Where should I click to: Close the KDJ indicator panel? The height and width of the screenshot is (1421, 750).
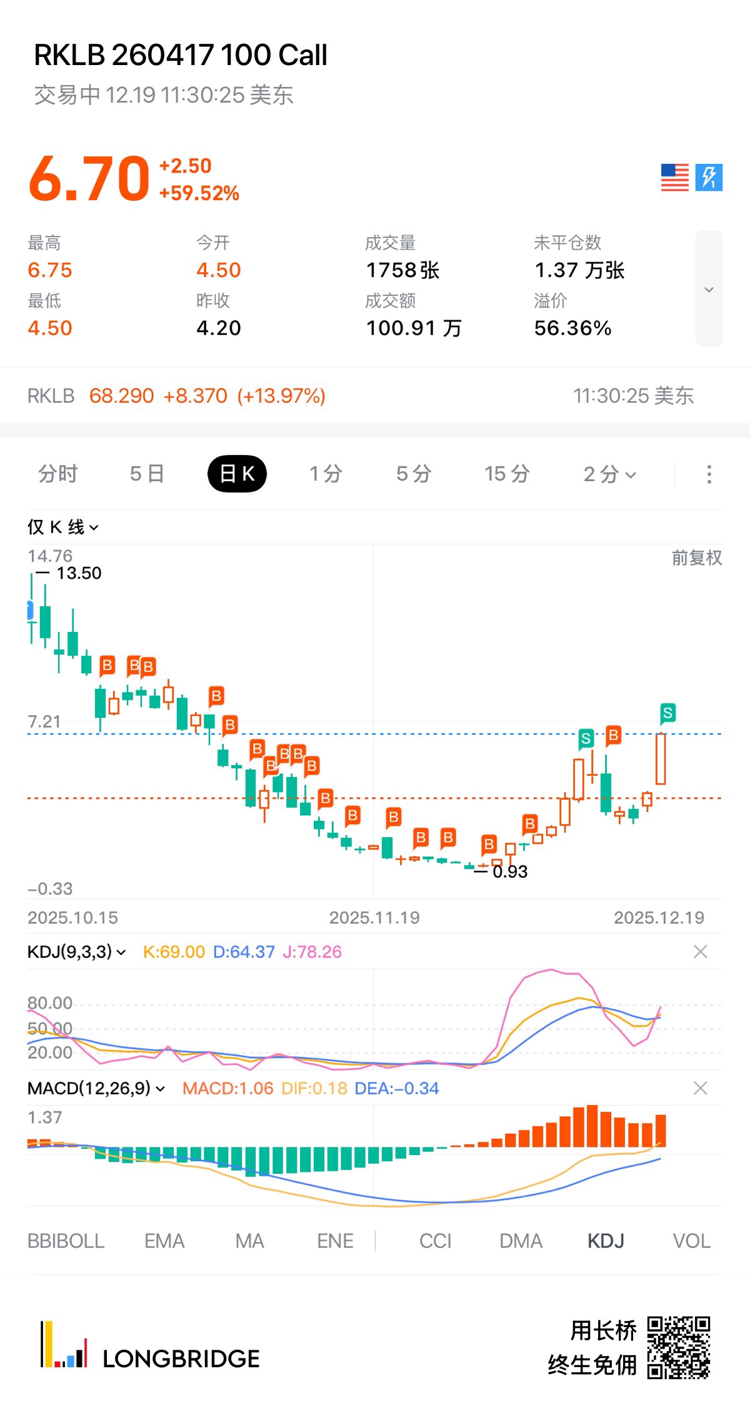tap(700, 952)
